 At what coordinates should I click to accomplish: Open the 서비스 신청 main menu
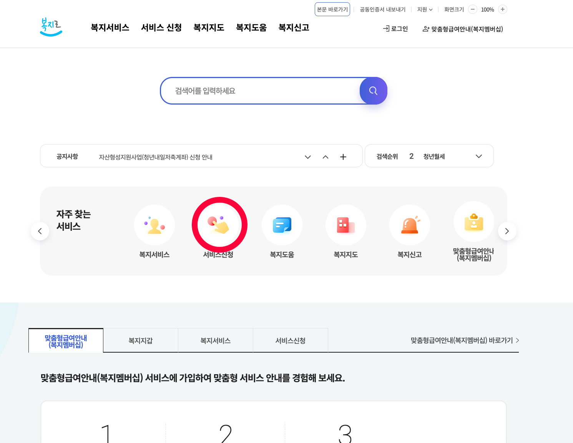161,28
